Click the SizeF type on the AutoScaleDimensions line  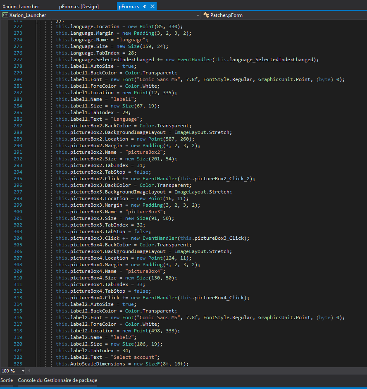click(152, 364)
